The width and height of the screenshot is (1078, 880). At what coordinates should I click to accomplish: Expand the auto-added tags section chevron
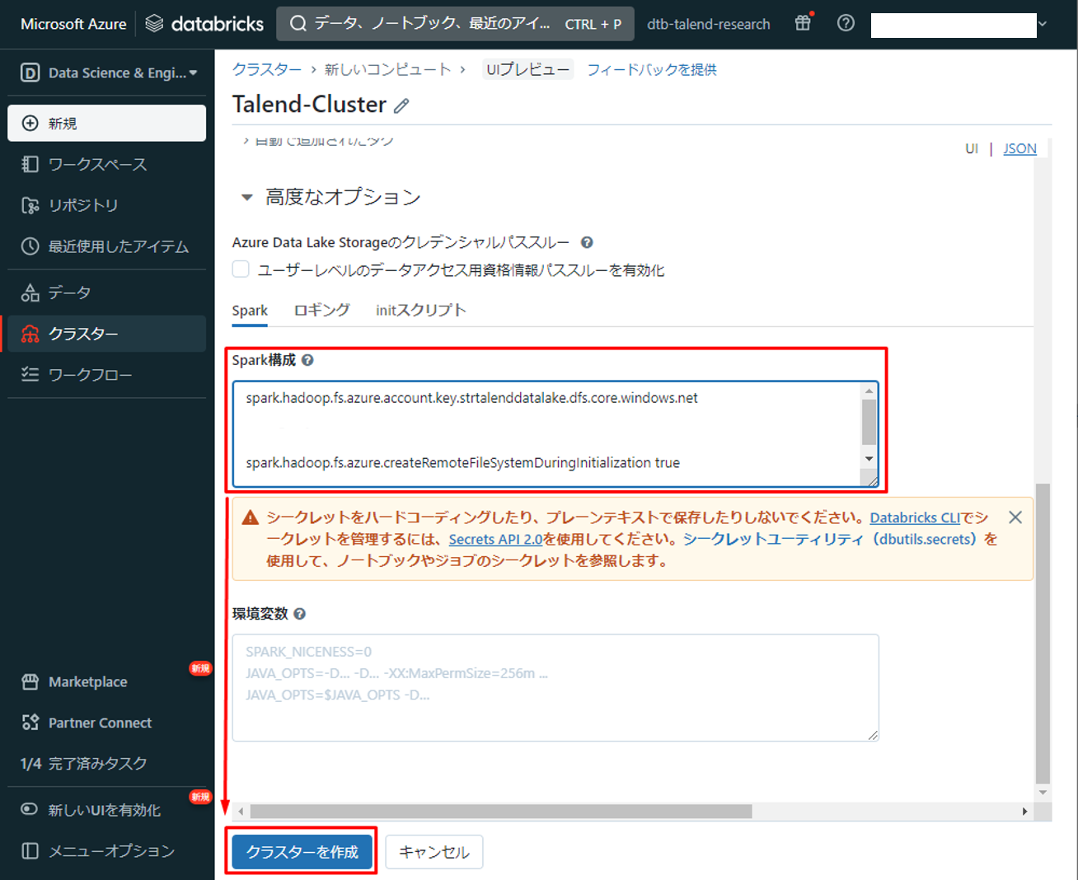point(246,141)
